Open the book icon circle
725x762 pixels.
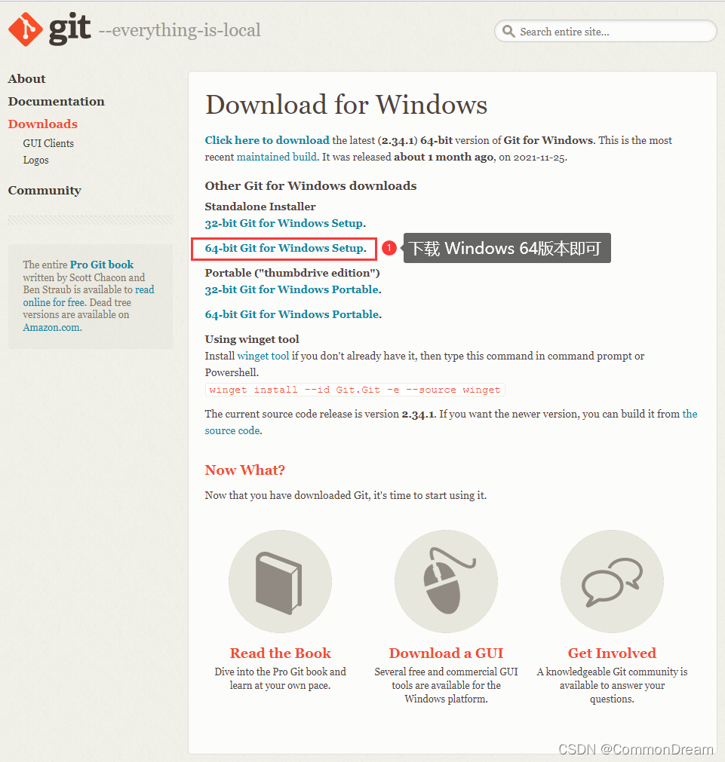[x=281, y=581]
